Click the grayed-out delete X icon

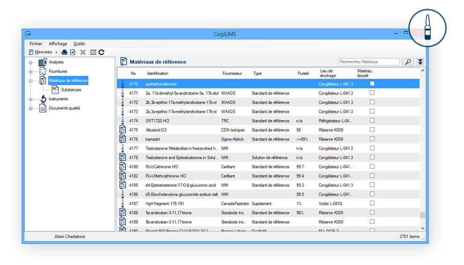(x=83, y=52)
